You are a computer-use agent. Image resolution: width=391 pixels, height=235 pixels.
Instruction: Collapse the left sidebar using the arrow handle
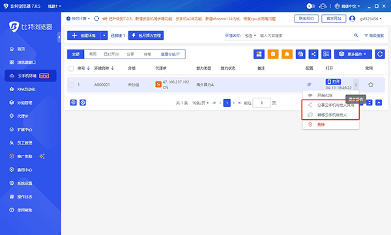coord(59,37)
